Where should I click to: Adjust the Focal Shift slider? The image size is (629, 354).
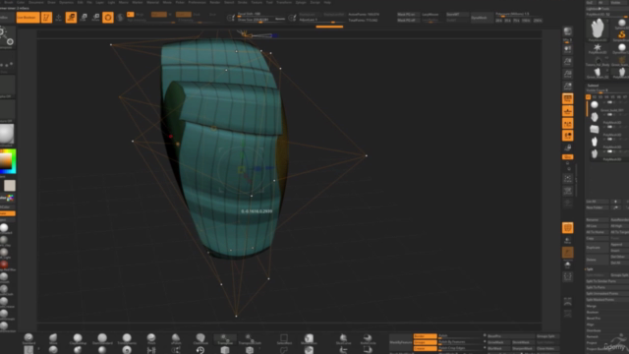261,14
